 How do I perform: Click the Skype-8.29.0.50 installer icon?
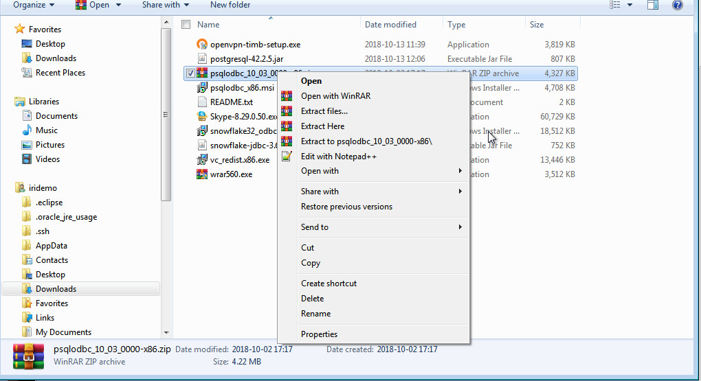(202, 116)
